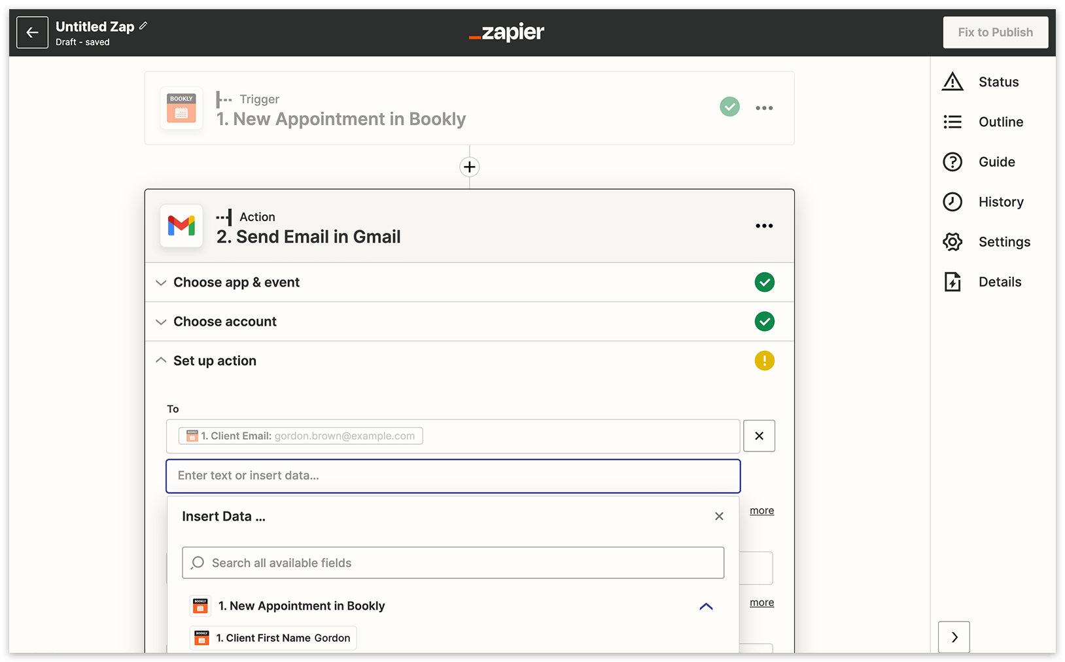Click the search magnifier icon

pos(198,563)
